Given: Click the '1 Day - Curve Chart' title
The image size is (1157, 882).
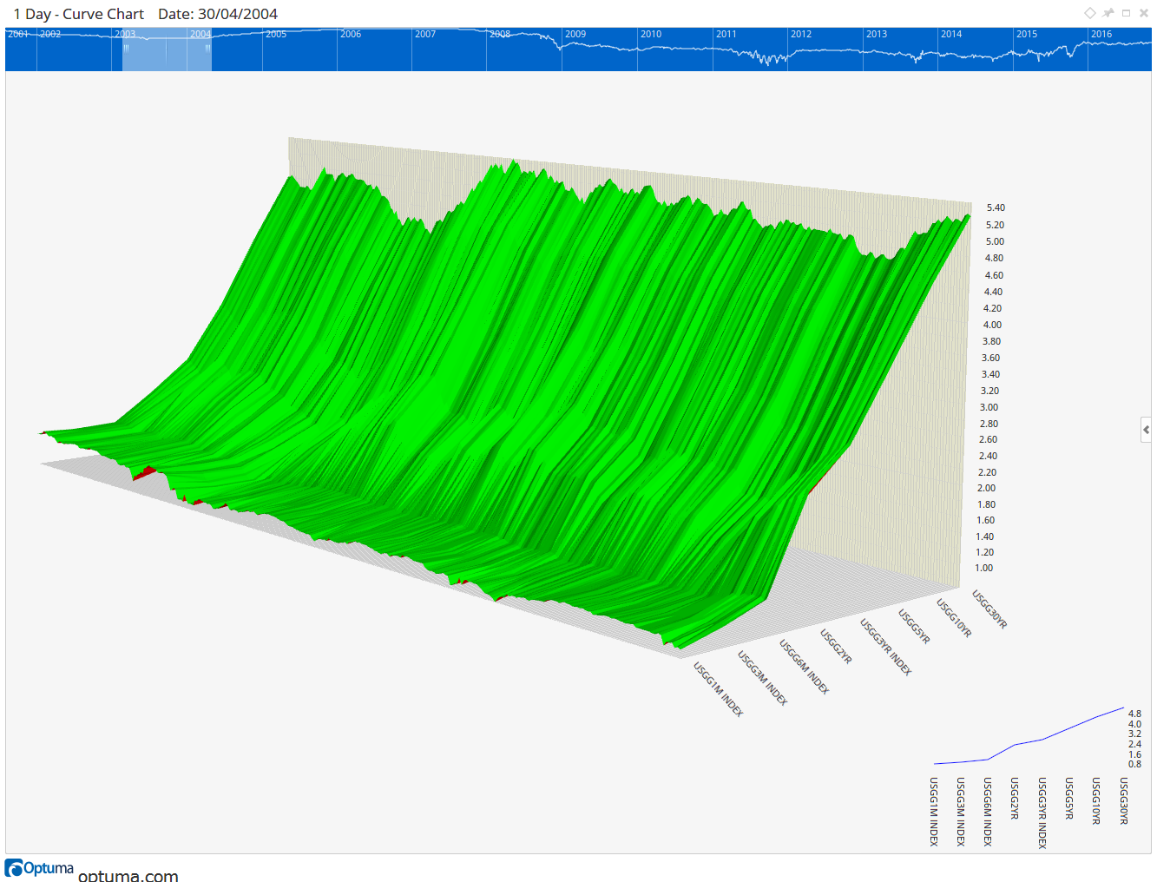Looking at the screenshot, I should tap(79, 14).
